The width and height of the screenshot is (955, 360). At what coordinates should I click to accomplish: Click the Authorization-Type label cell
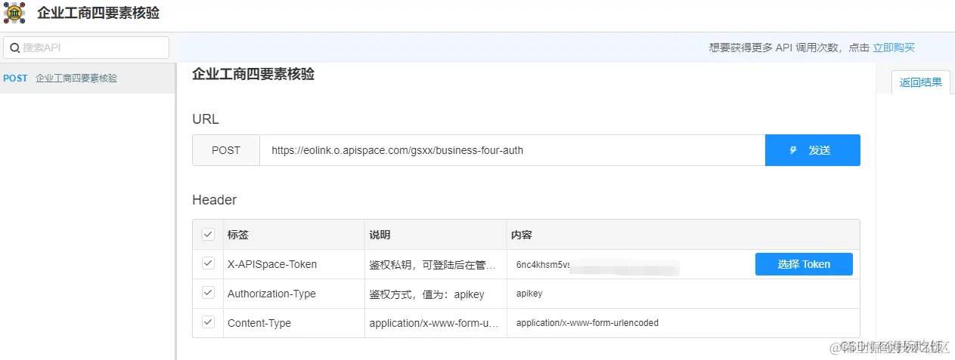click(294, 294)
